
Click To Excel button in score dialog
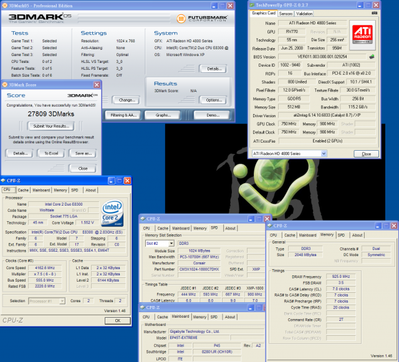point(51,153)
